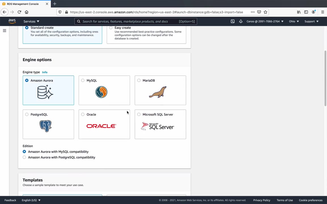The height and width of the screenshot is (204, 327).
Task: Click the Amazon Aurora database icon
Action: click(45, 92)
